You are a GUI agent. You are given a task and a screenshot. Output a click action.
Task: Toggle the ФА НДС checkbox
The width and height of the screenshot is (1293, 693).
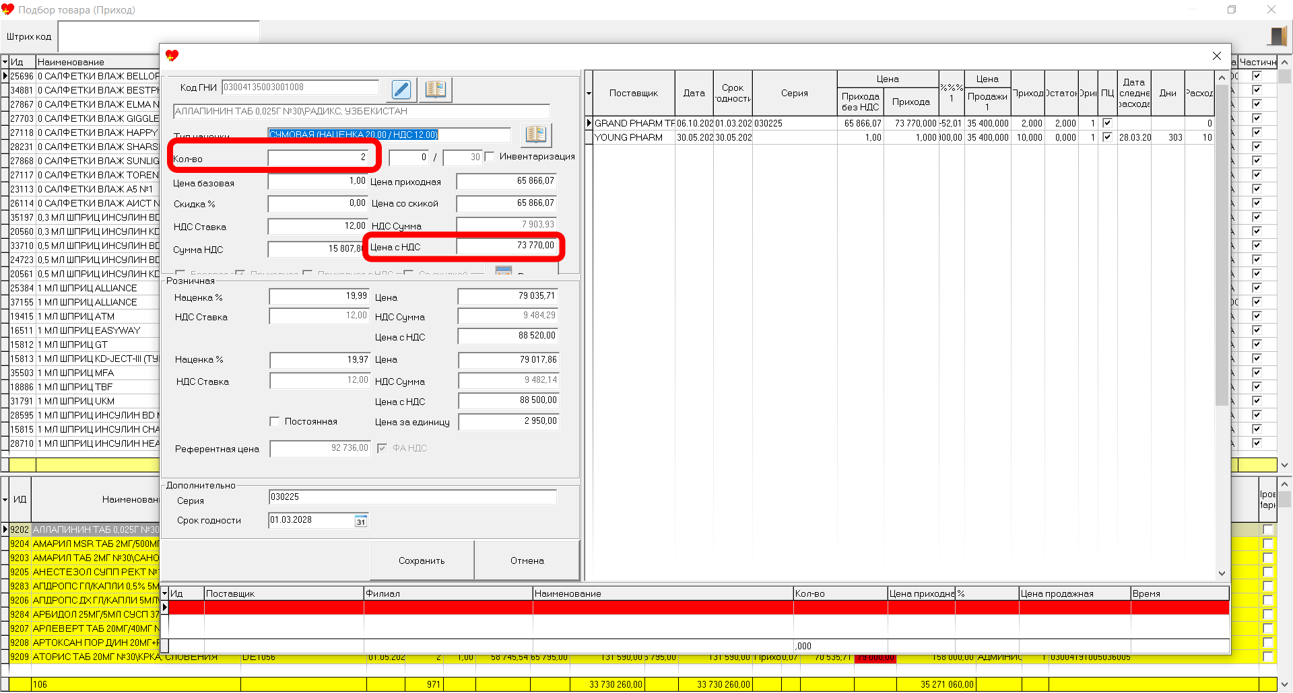point(382,448)
